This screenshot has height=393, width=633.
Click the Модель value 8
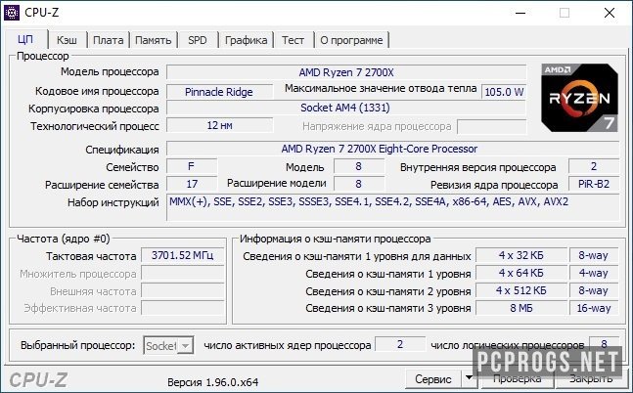[x=358, y=166]
